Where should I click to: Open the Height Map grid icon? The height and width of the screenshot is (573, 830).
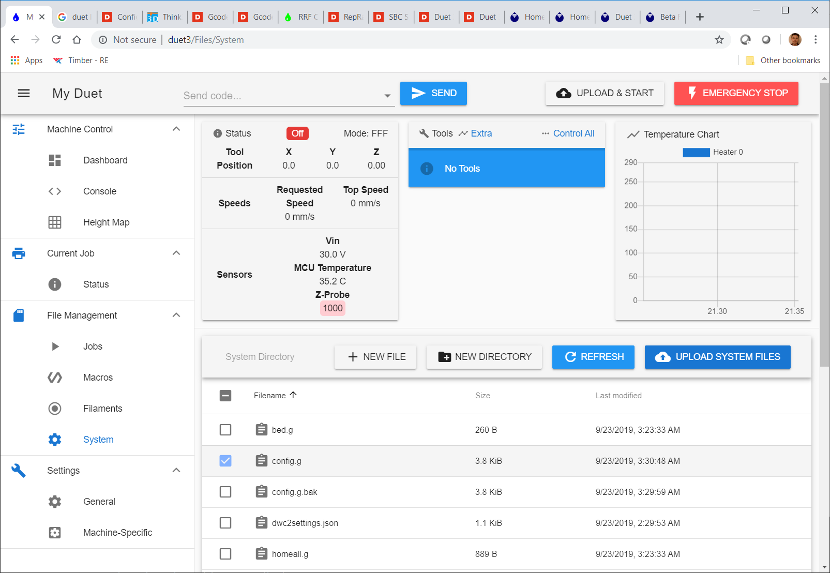[55, 222]
